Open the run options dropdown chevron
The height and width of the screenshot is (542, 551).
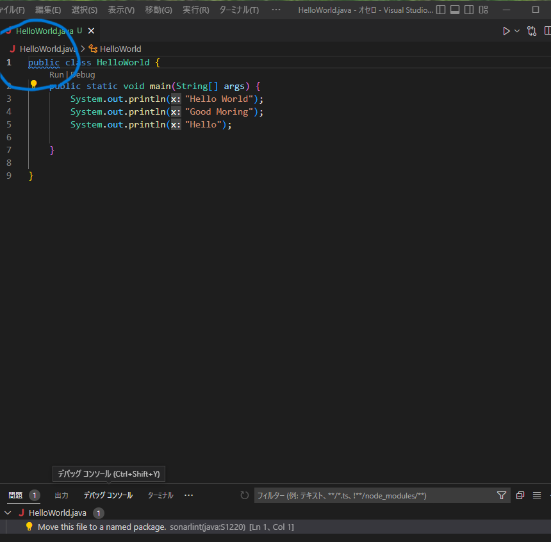point(516,30)
